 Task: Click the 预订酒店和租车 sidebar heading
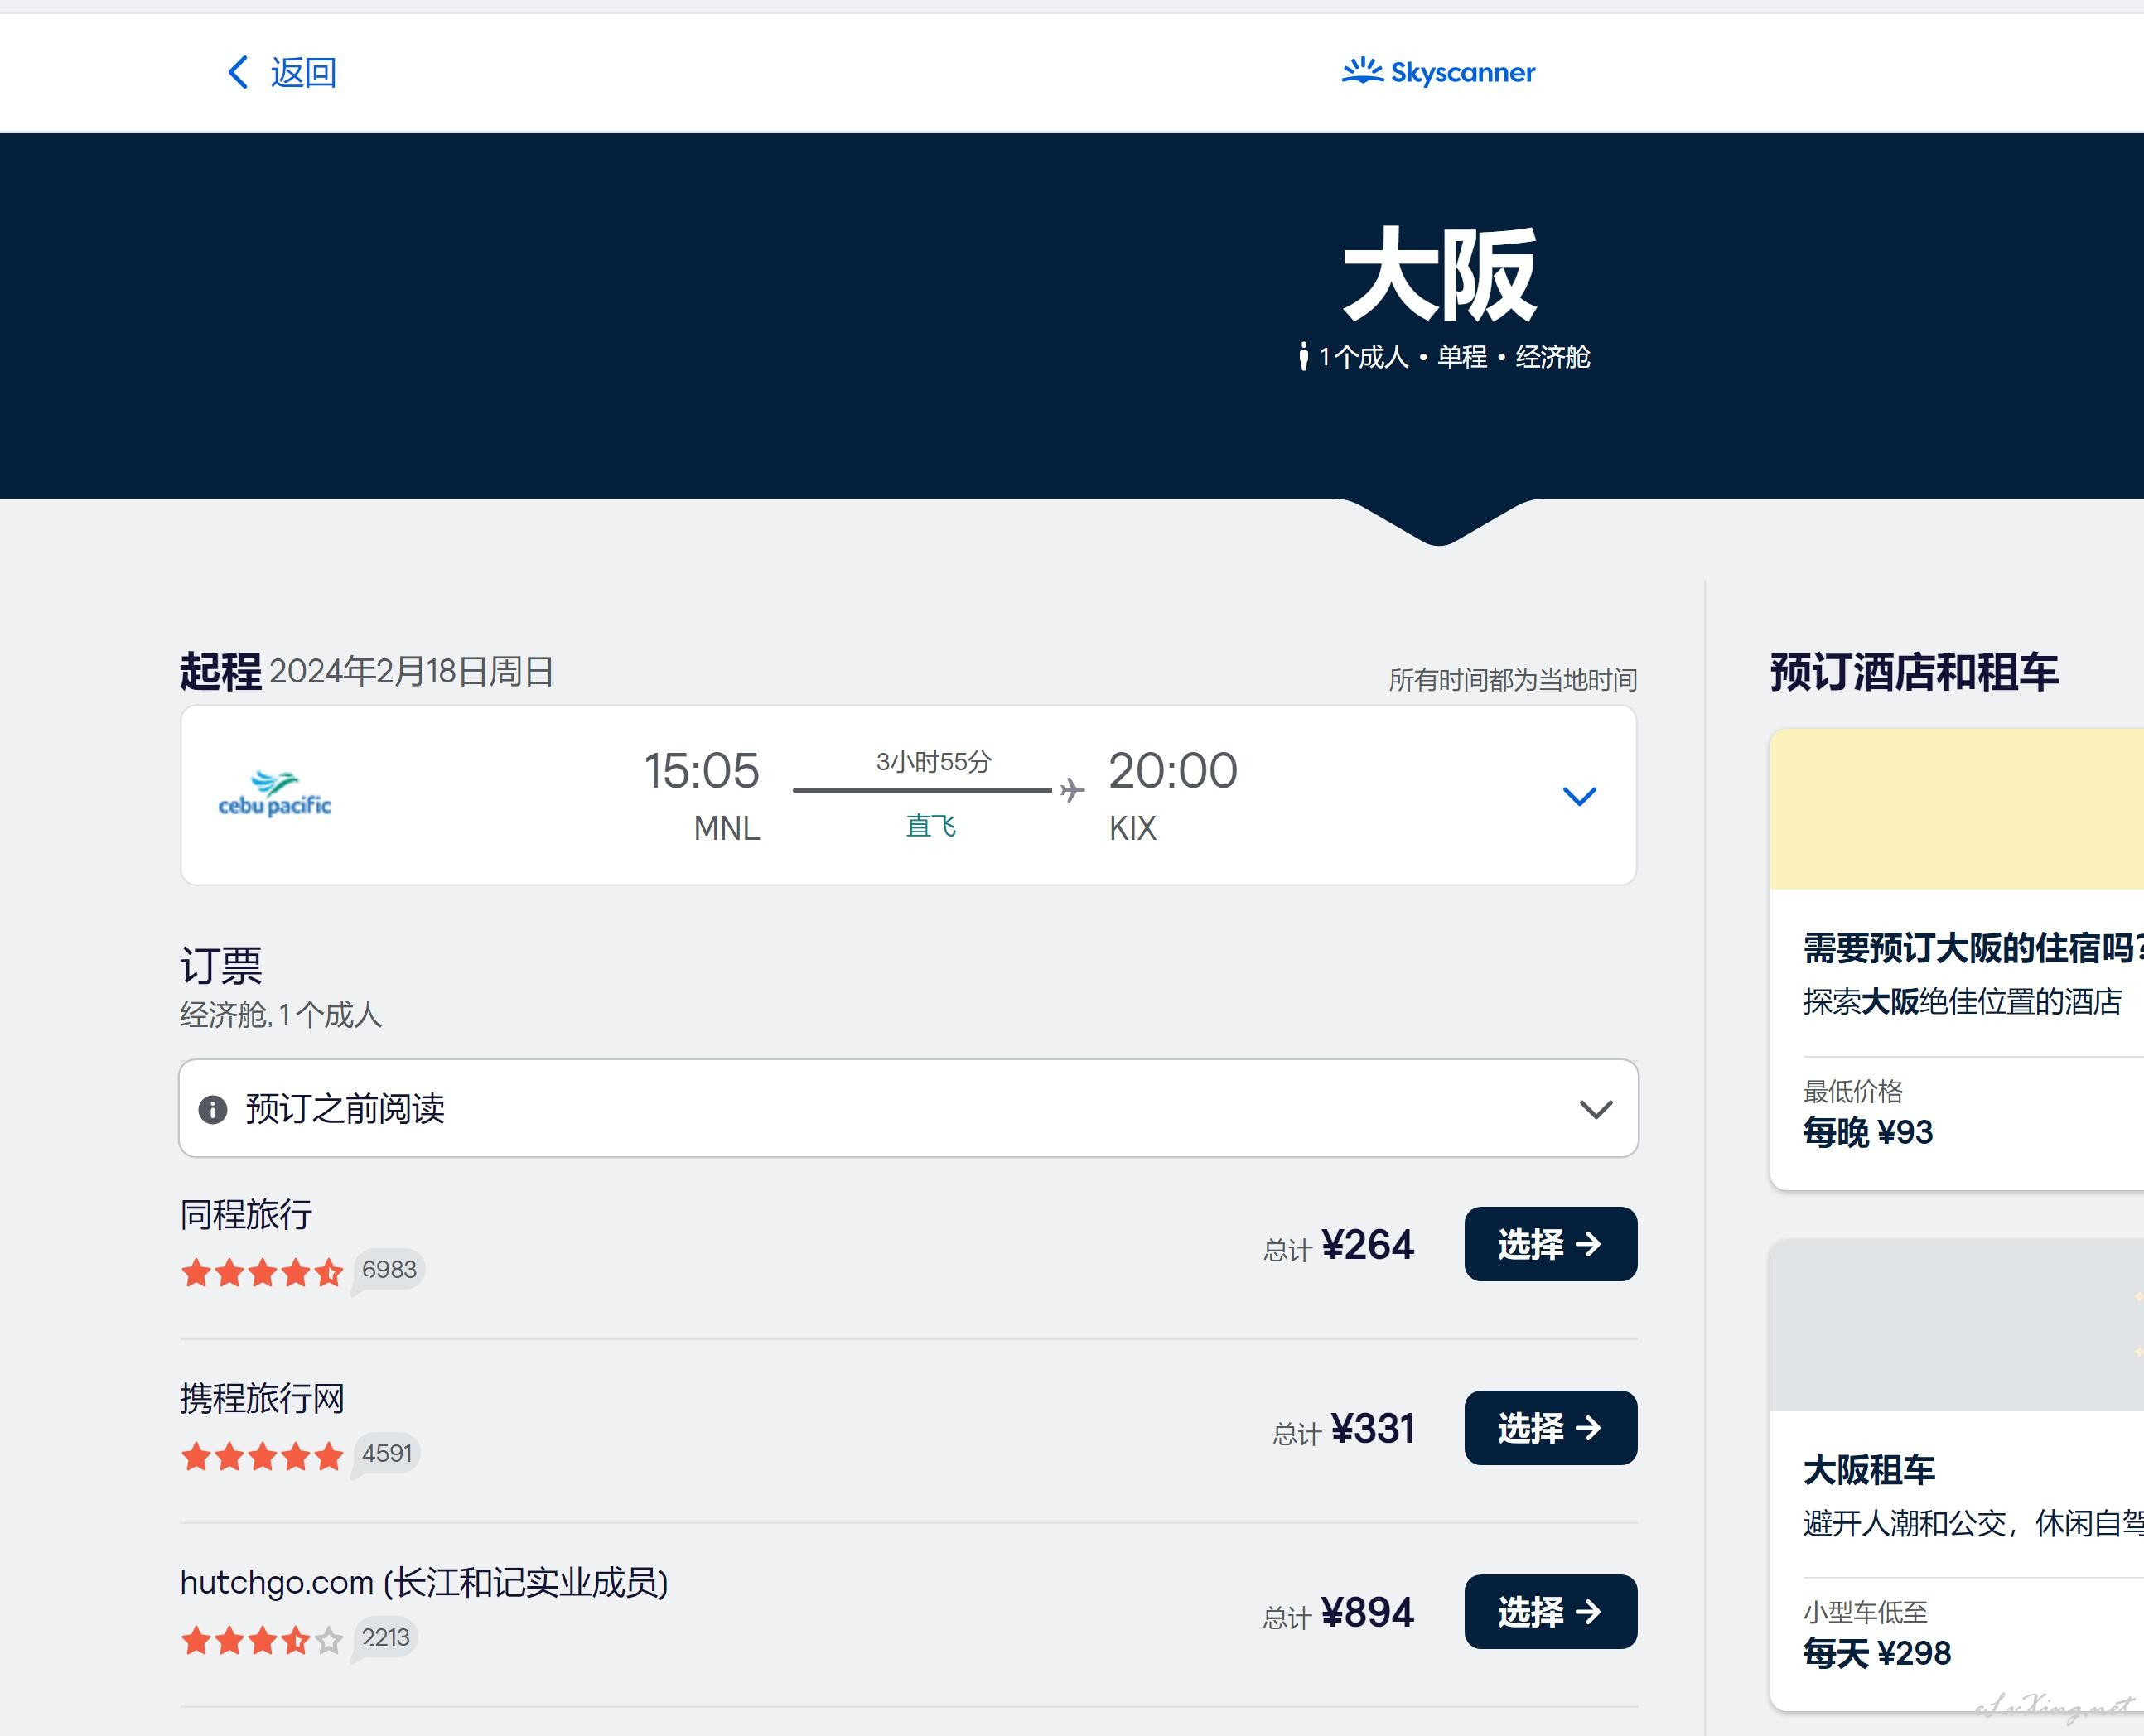[1914, 672]
